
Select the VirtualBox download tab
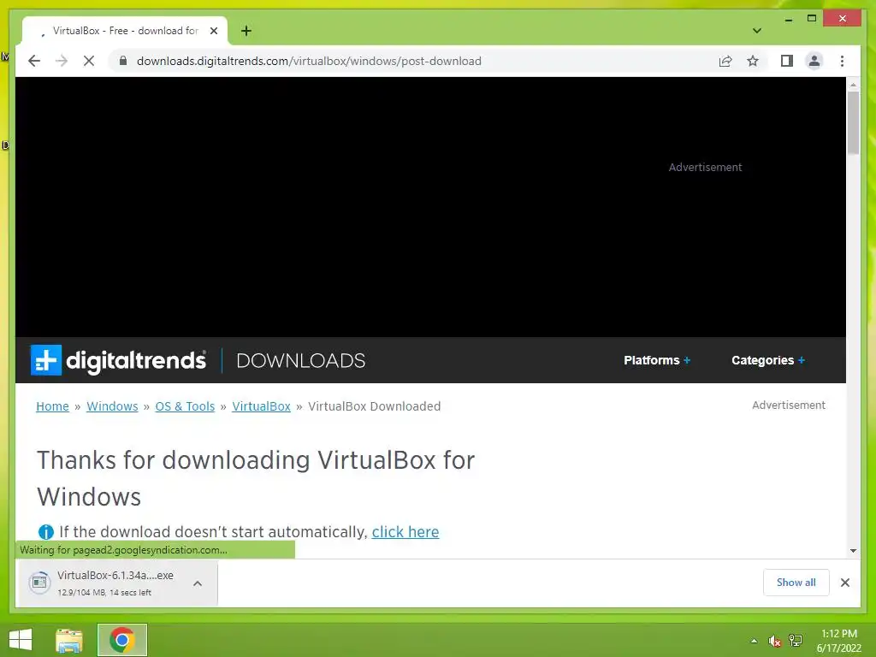(x=124, y=31)
